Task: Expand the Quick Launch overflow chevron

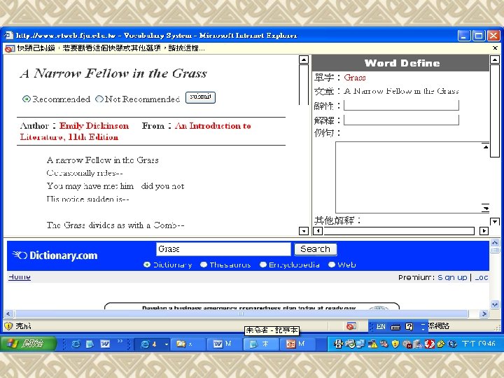Action: tap(120, 342)
